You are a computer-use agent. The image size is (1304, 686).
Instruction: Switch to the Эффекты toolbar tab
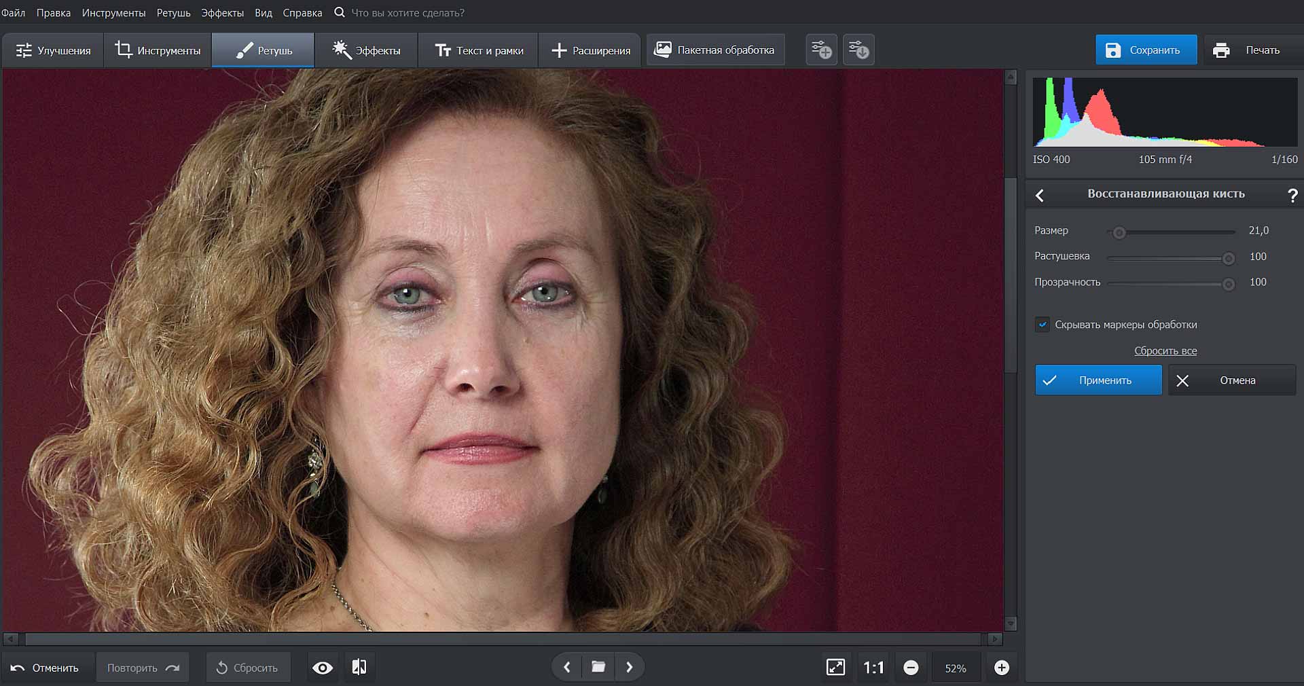click(x=366, y=50)
